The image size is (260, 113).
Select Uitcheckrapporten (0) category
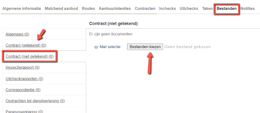(24, 79)
